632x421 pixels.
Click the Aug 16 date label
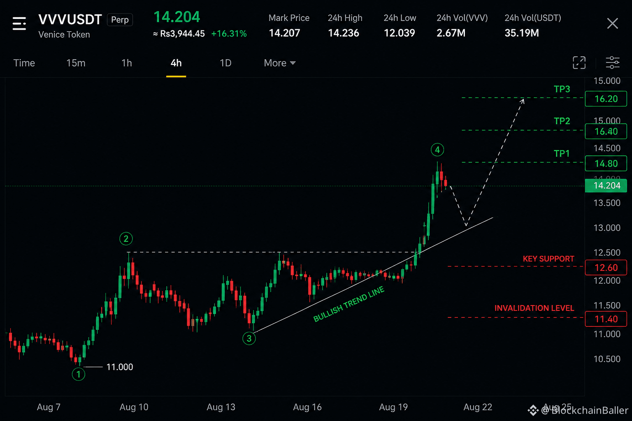click(307, 407)
